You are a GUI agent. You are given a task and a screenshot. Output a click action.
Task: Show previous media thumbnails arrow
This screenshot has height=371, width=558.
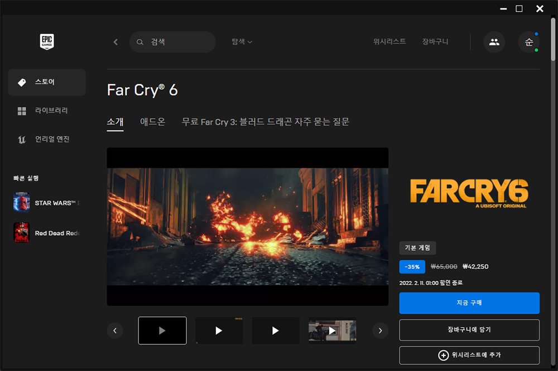coord(115,330)
